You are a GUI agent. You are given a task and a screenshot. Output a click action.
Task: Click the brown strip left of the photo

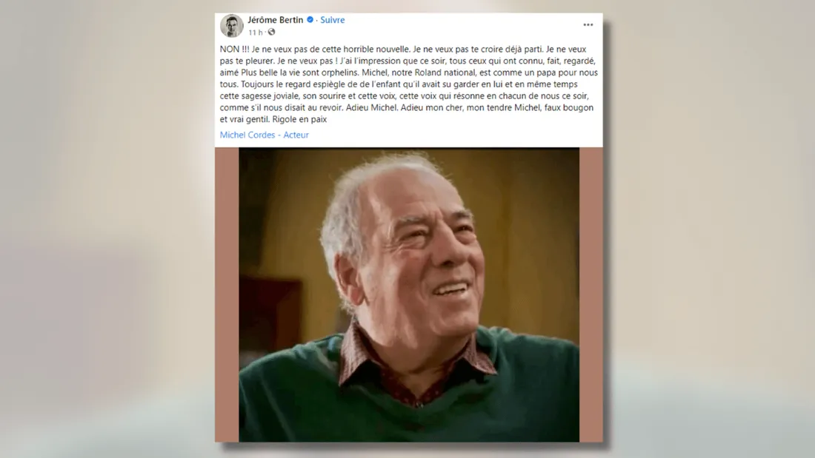[227, 294]
